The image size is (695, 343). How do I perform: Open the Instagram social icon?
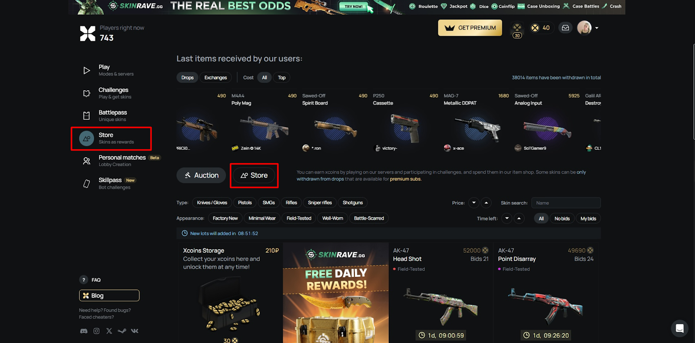96,331
